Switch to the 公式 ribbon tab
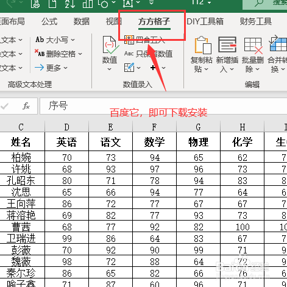 49,21
